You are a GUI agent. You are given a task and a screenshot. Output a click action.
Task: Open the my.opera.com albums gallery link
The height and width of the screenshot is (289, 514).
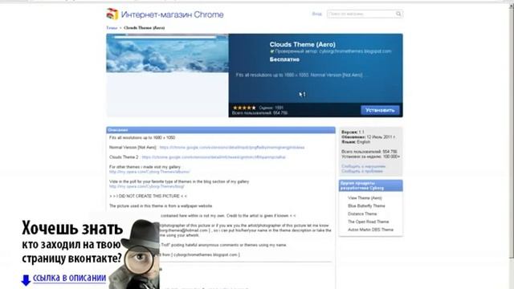coord(149,172)
